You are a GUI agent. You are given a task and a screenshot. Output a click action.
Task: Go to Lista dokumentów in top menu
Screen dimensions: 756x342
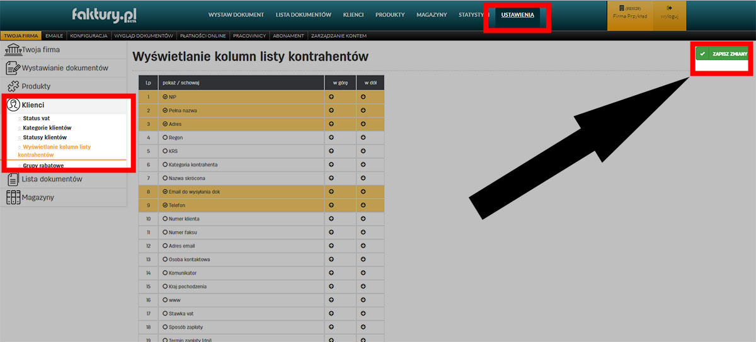[x=304, y=14]
